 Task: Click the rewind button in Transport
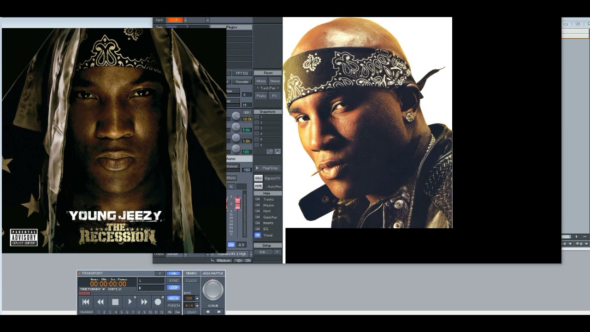(x=100, y=302)
